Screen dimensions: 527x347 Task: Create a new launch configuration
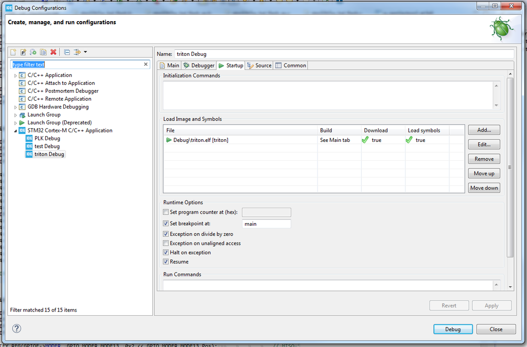[13, 52]
